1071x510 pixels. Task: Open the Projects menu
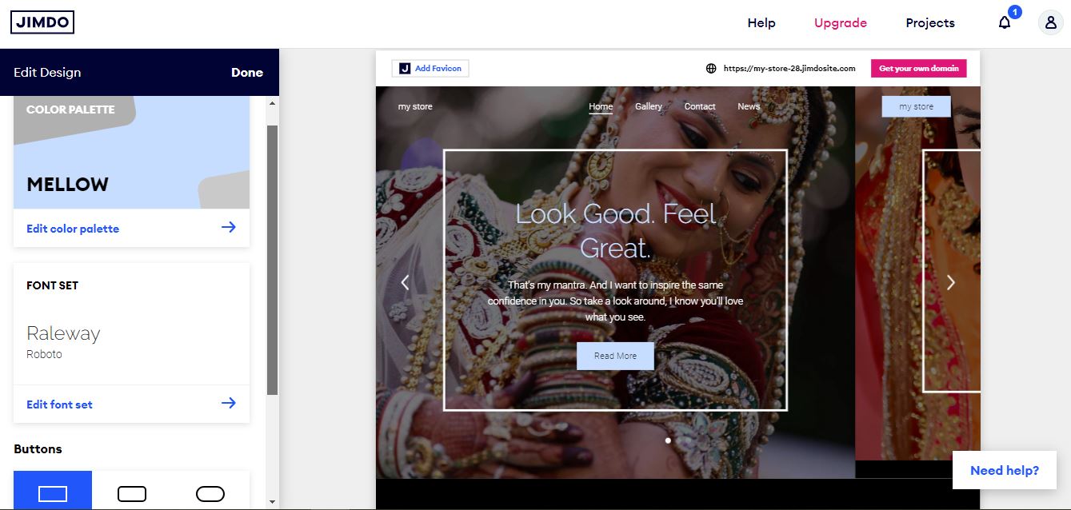pos(930,23)
